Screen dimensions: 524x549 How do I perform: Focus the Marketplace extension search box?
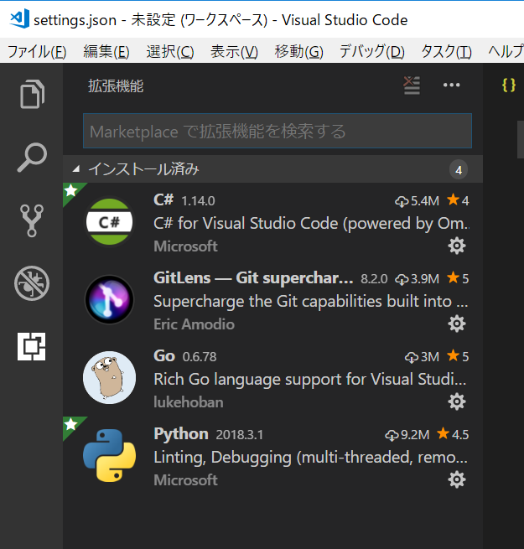278,131
